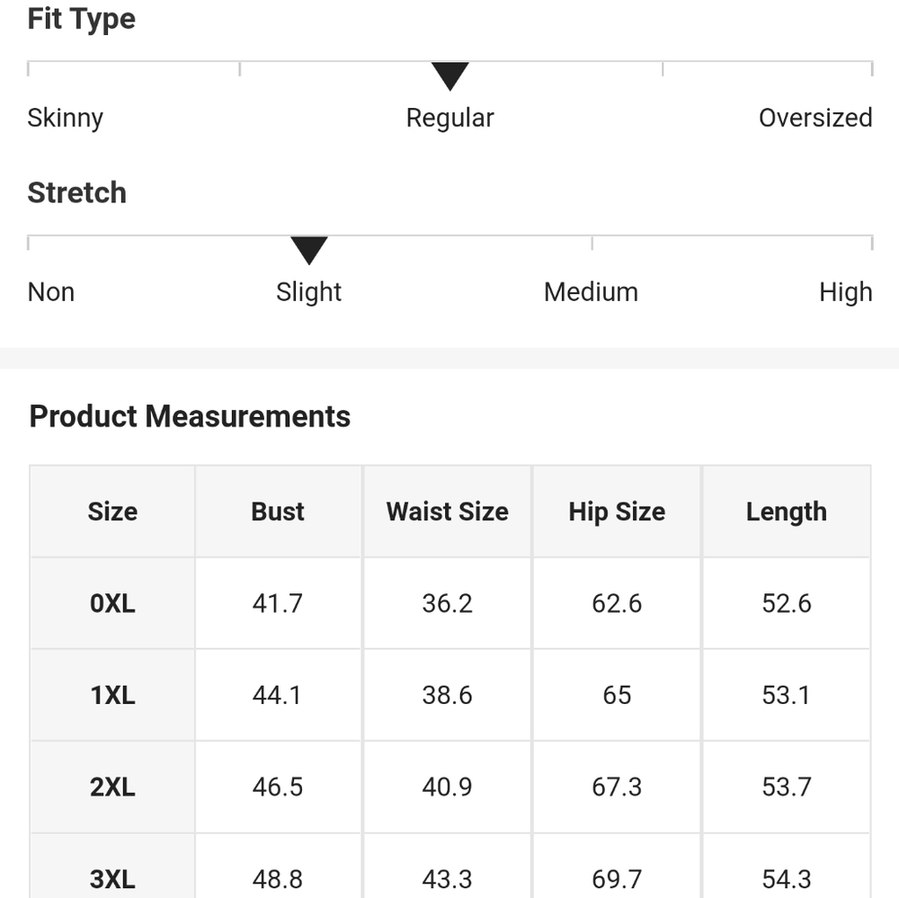Select the Skinny fit label

click(x=66, y=118)
